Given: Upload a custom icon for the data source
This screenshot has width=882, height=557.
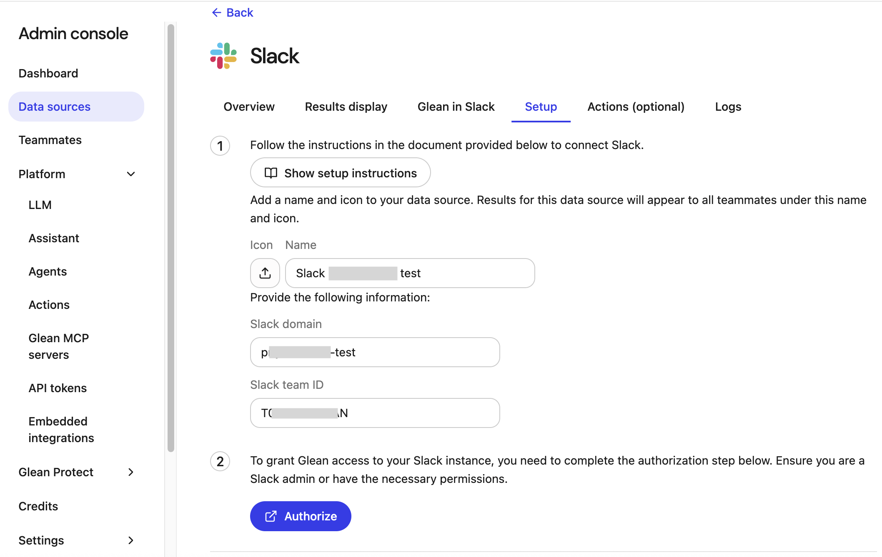Looking at the screenshot, I should (265, 273).
